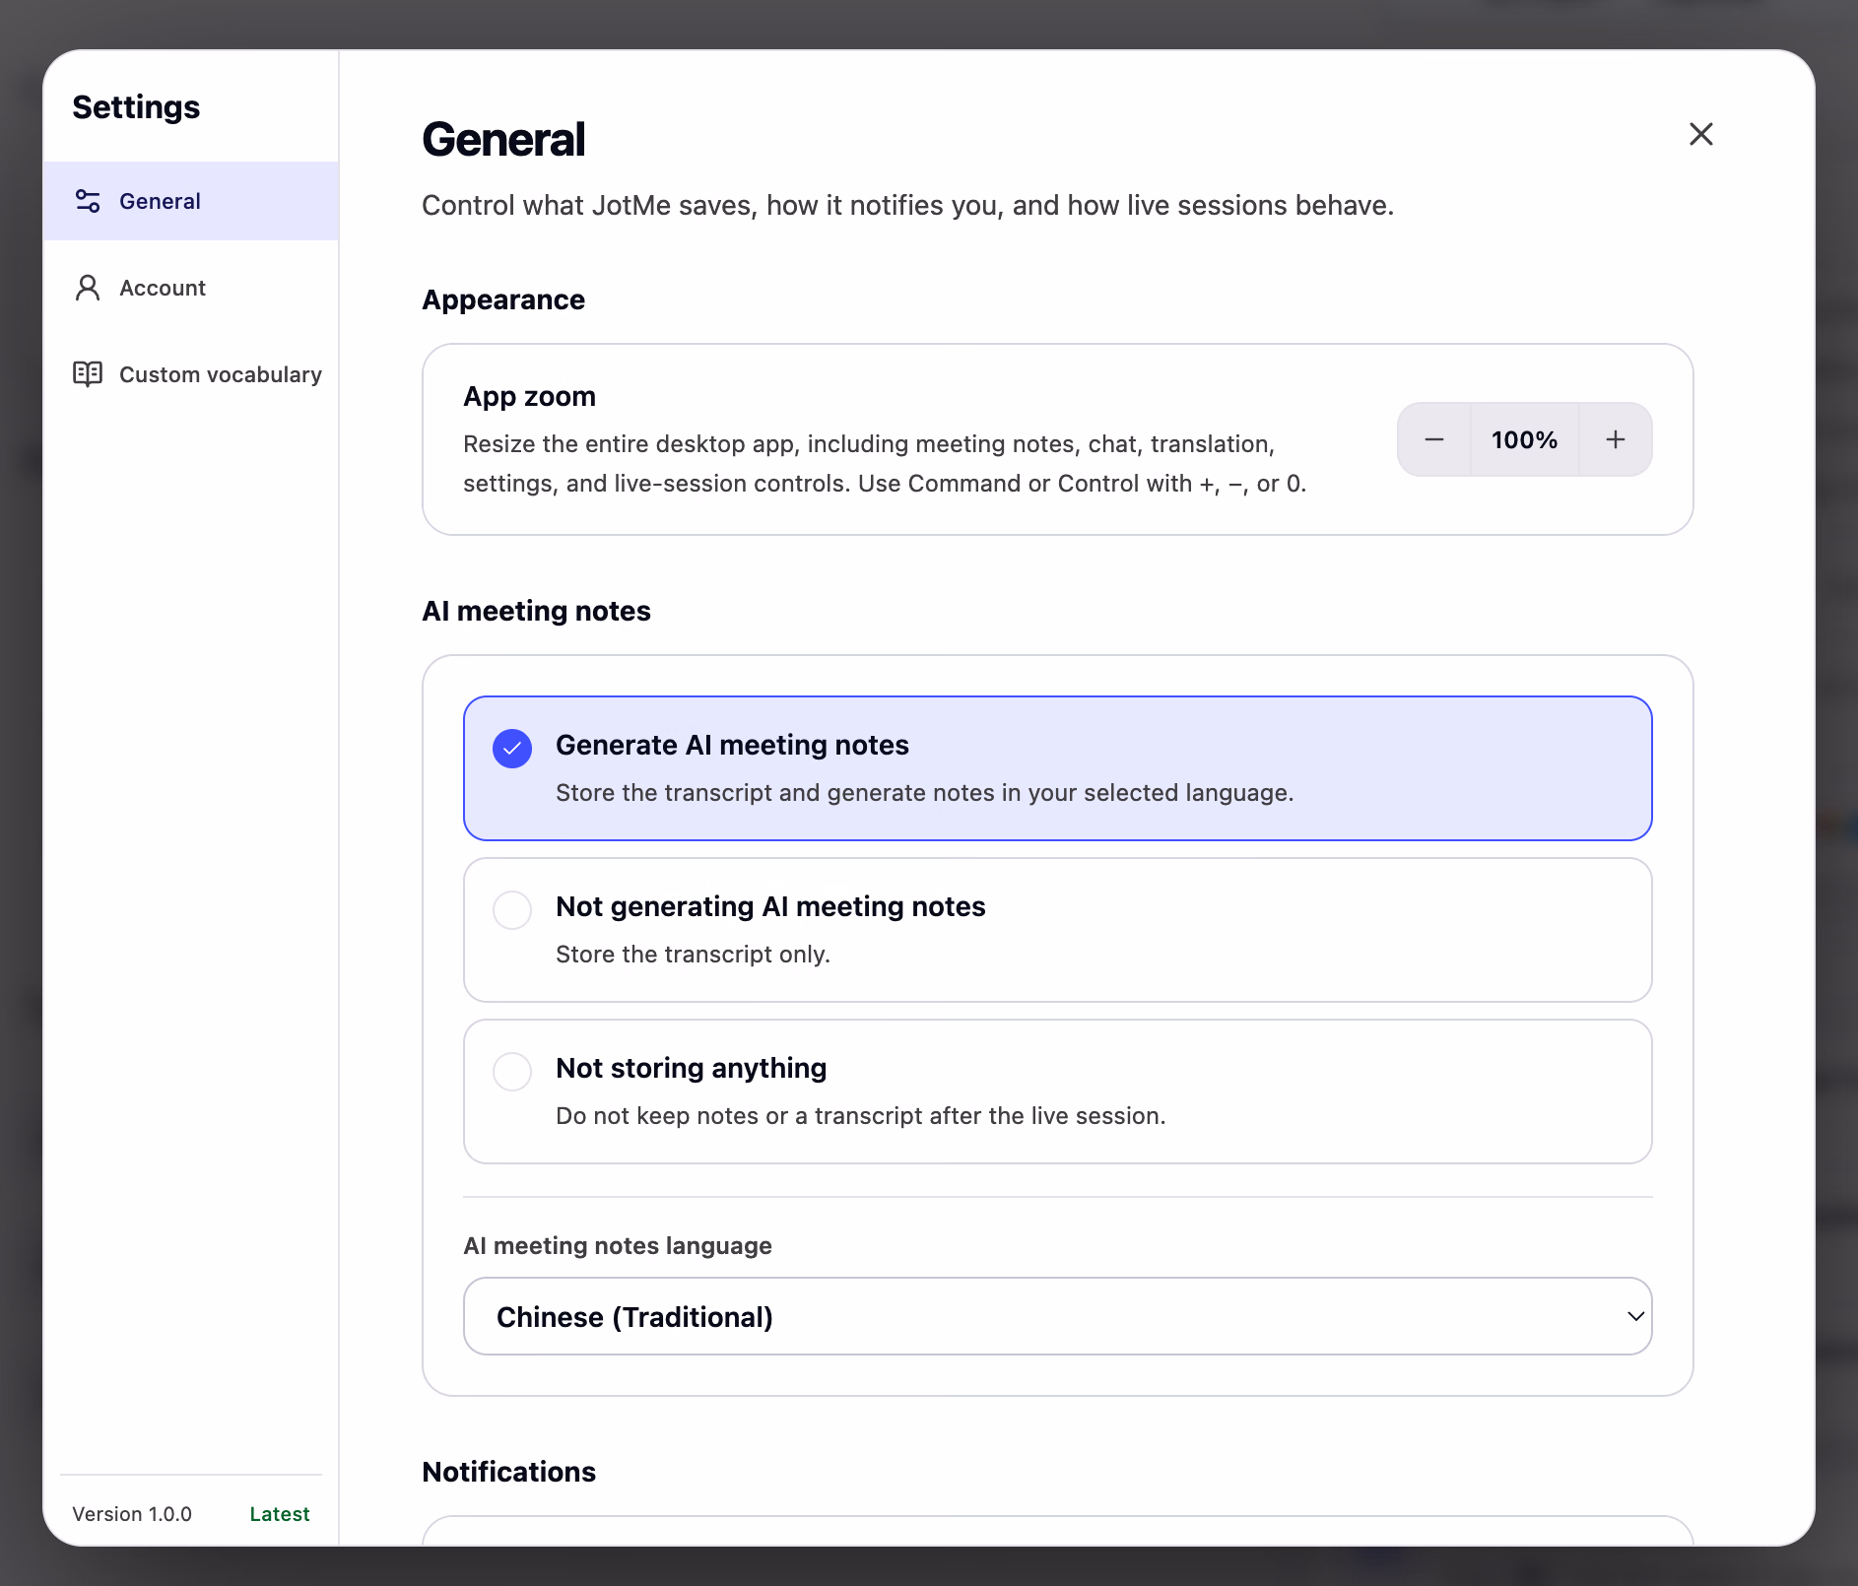
Task: Click the Version 1.0.0 text
Action: 132,1514
